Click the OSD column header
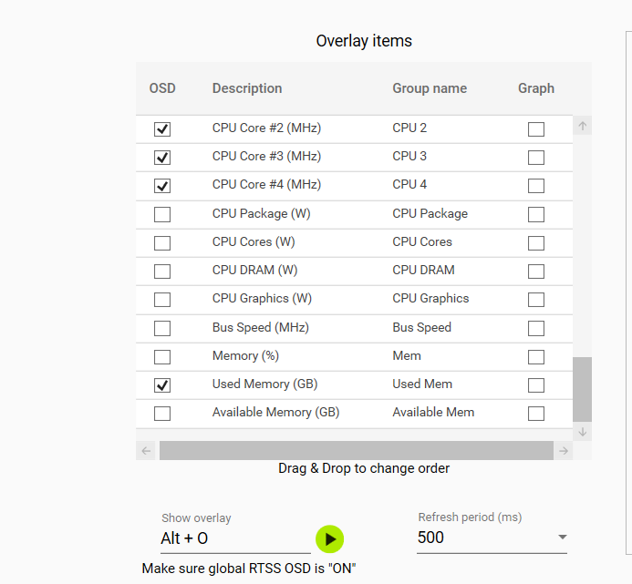 (162, 88)
